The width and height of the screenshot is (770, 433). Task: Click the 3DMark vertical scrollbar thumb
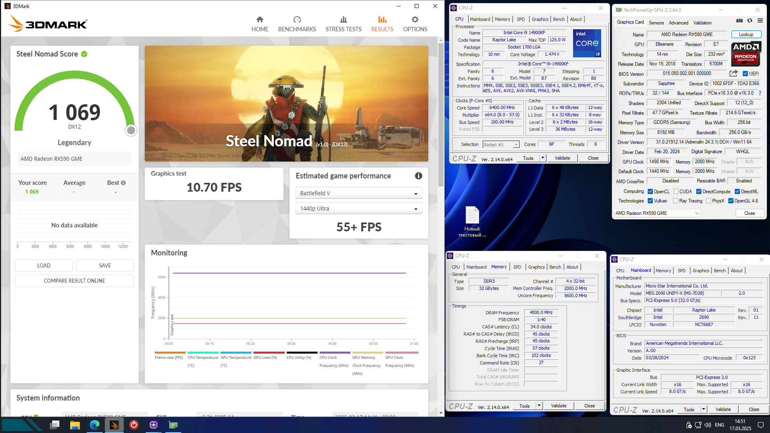pos(441,114)
